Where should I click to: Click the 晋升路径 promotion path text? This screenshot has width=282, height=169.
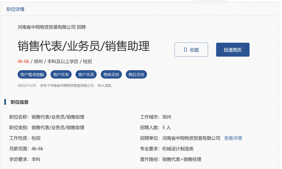(170, 160)
